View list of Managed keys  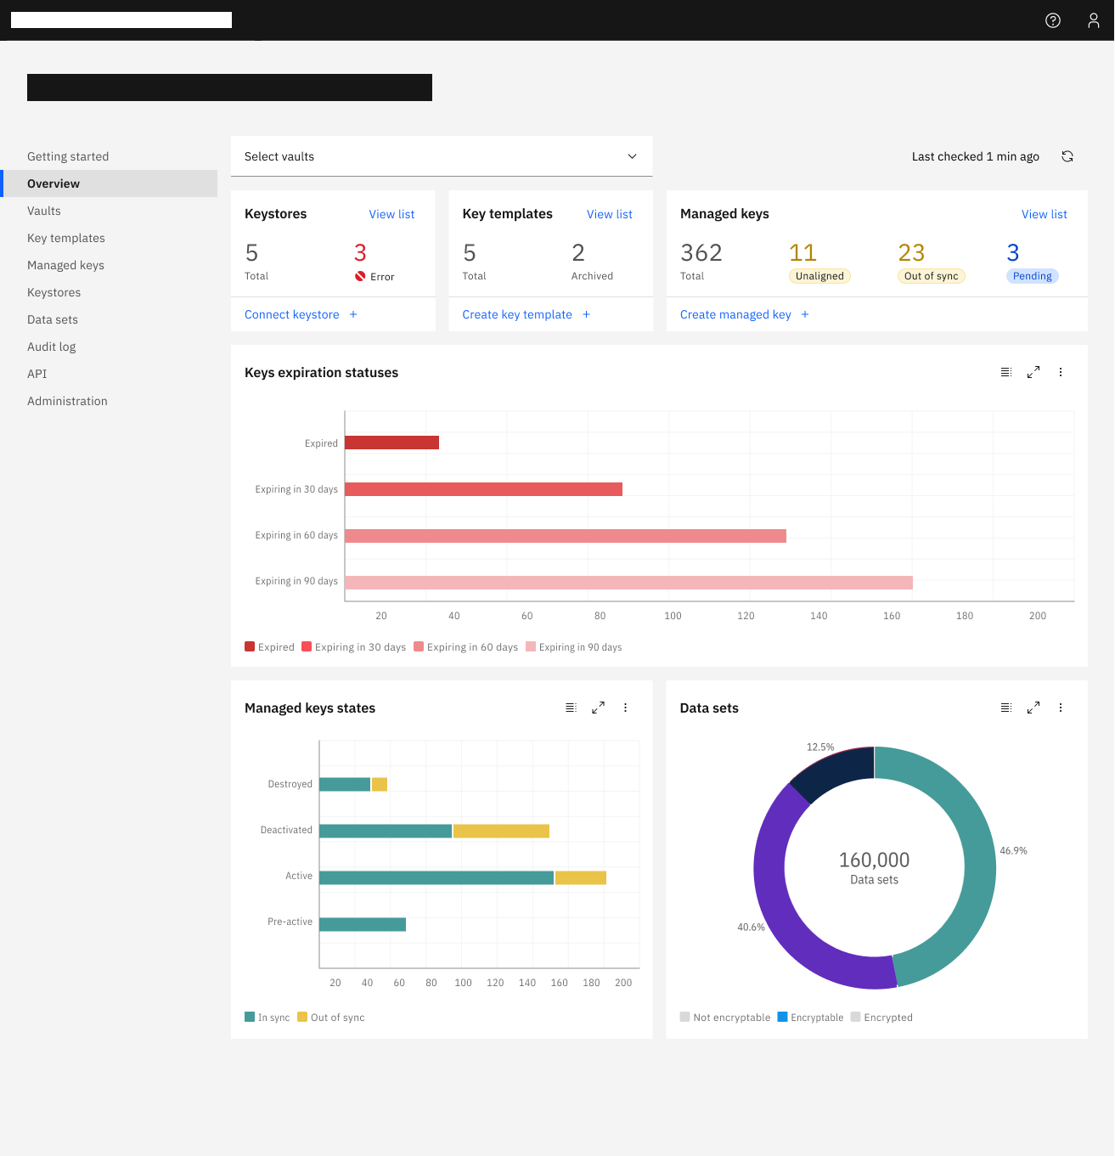(1045, 214)
